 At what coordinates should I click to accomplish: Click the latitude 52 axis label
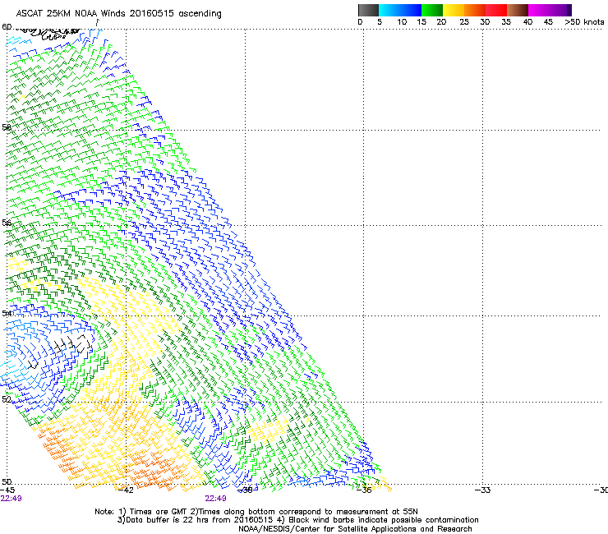tap(7, 399)
